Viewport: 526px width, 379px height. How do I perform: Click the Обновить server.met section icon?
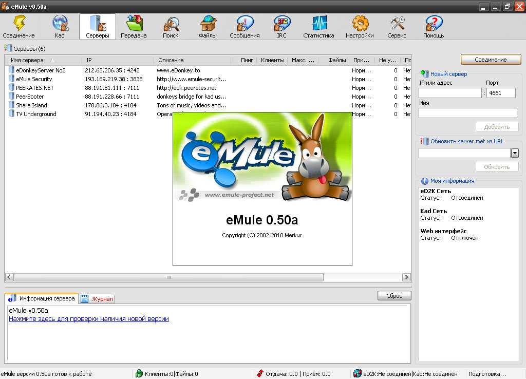pyautogui.click(x=424, y=141)
